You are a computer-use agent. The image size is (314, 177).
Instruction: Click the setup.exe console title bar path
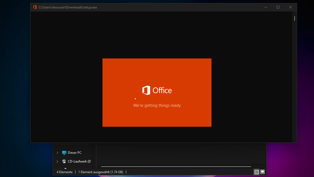tap(68, 7)
